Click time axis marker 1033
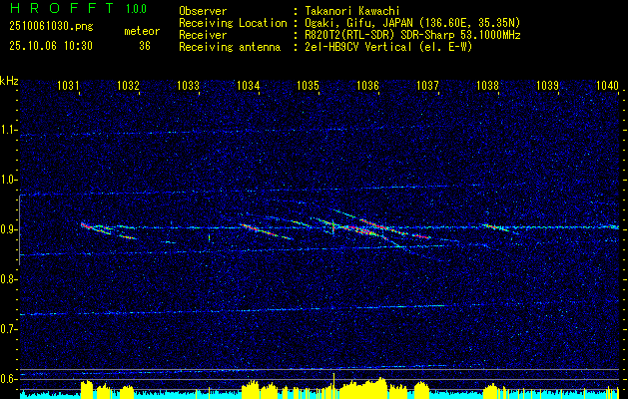Image resolution: width=628 pixels, height=399 pixels. [188, 85]
